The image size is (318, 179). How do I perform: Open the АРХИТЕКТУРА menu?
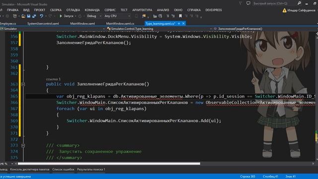click(142, 10)
